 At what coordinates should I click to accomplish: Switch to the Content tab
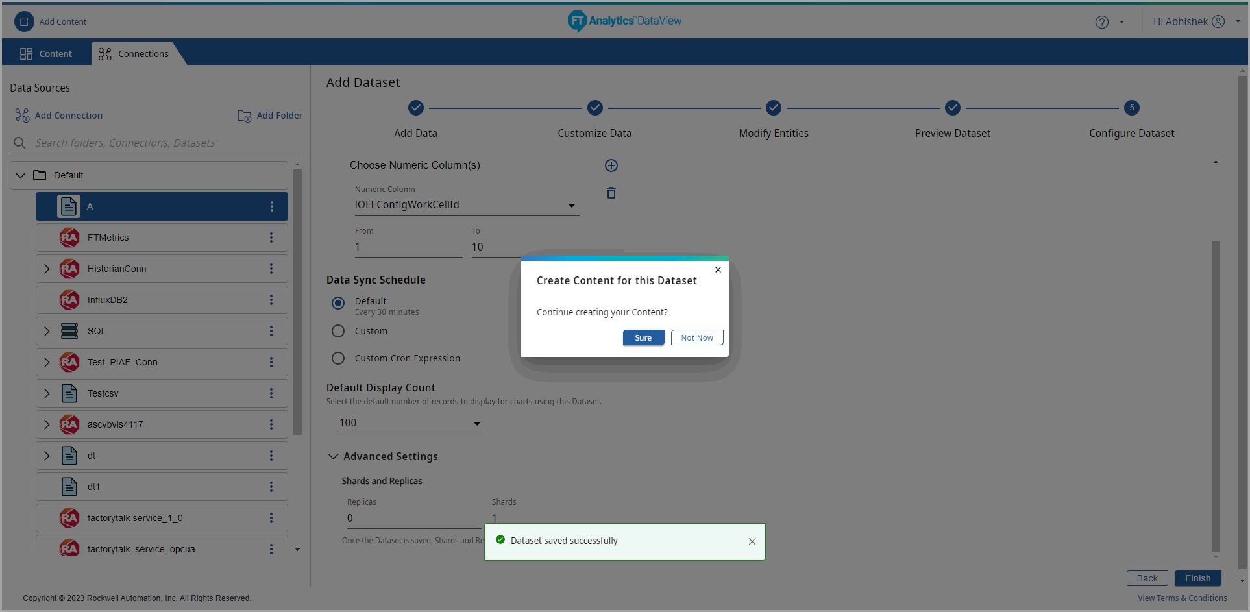click(x=46, y=54)
